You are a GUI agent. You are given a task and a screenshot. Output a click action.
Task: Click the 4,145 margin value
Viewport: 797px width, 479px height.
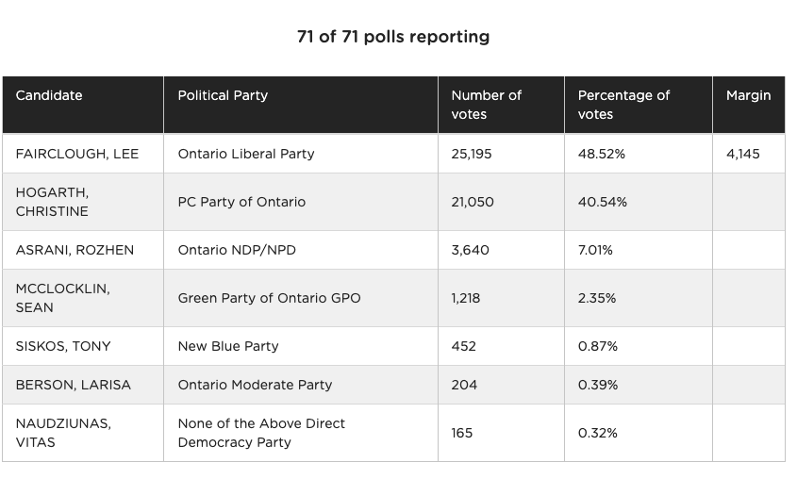point(742,154)
